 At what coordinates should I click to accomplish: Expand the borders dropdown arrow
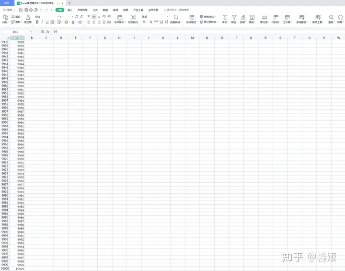tap(55, 22)
